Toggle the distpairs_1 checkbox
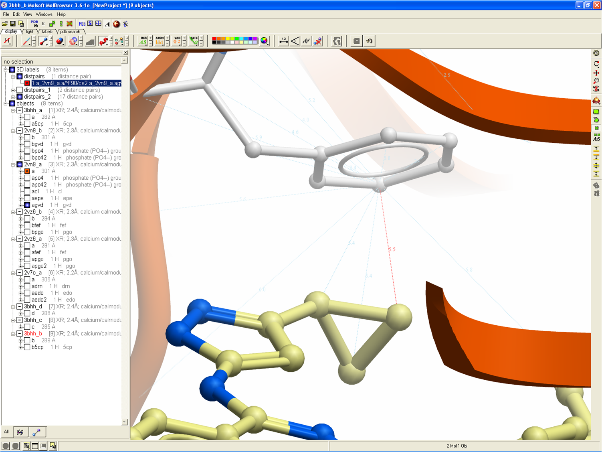602x452 pixels. 20,90
